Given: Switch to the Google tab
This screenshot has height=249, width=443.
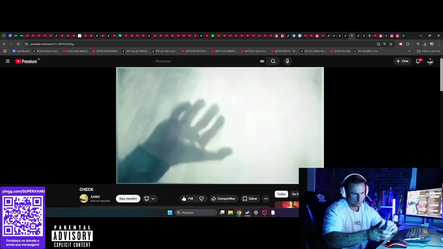Looking at the screenshot, I should 300,36.
